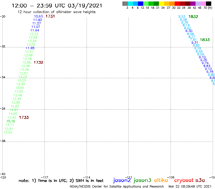The width and height of the screenshot is (215, 189).
Task: Click the longitude axis label -108
Action: point(171,177)
